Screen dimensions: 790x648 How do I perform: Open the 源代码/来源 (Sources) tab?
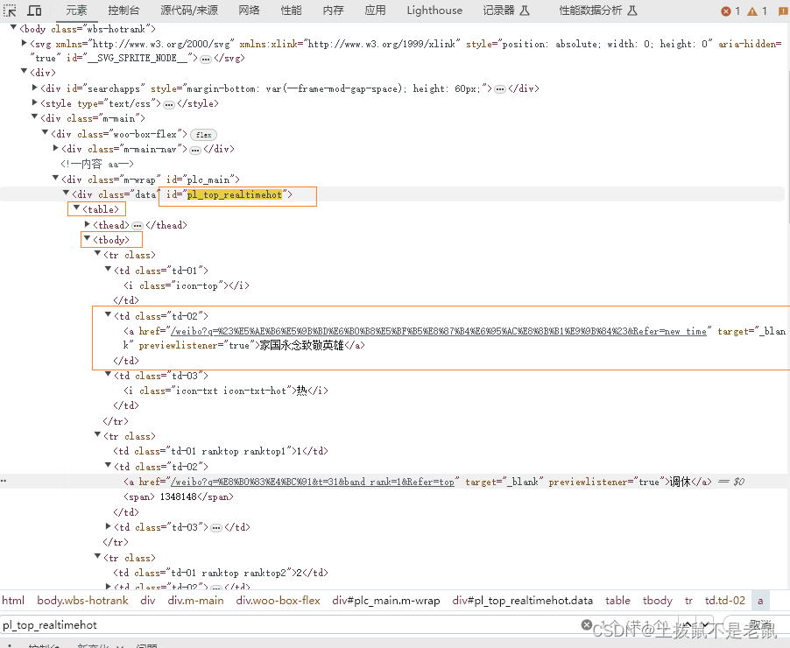[189, 11]
